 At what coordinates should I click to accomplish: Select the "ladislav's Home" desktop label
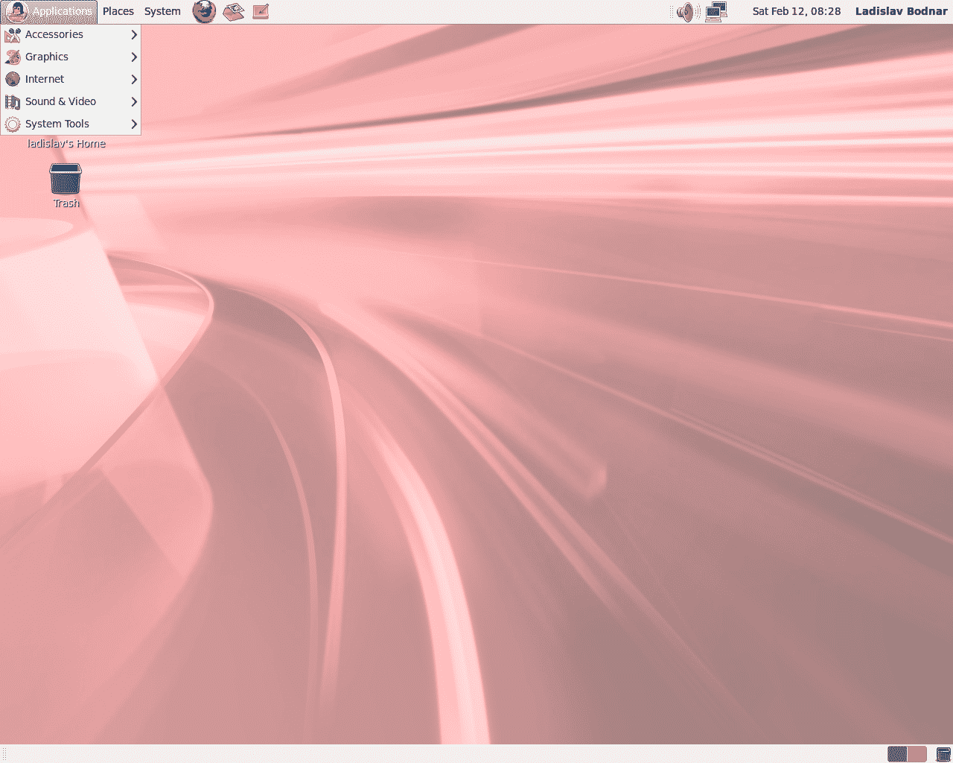66,144
